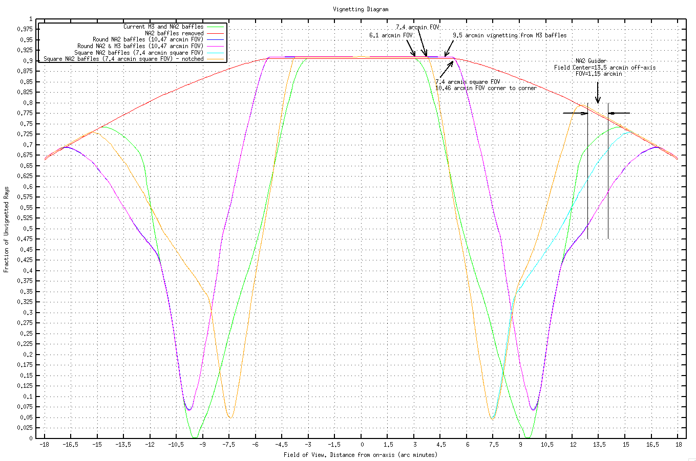Viewport: 696px width, 461px height.
Task: Click x-axis tick label '7.5'
Action: tap(494, 445)
